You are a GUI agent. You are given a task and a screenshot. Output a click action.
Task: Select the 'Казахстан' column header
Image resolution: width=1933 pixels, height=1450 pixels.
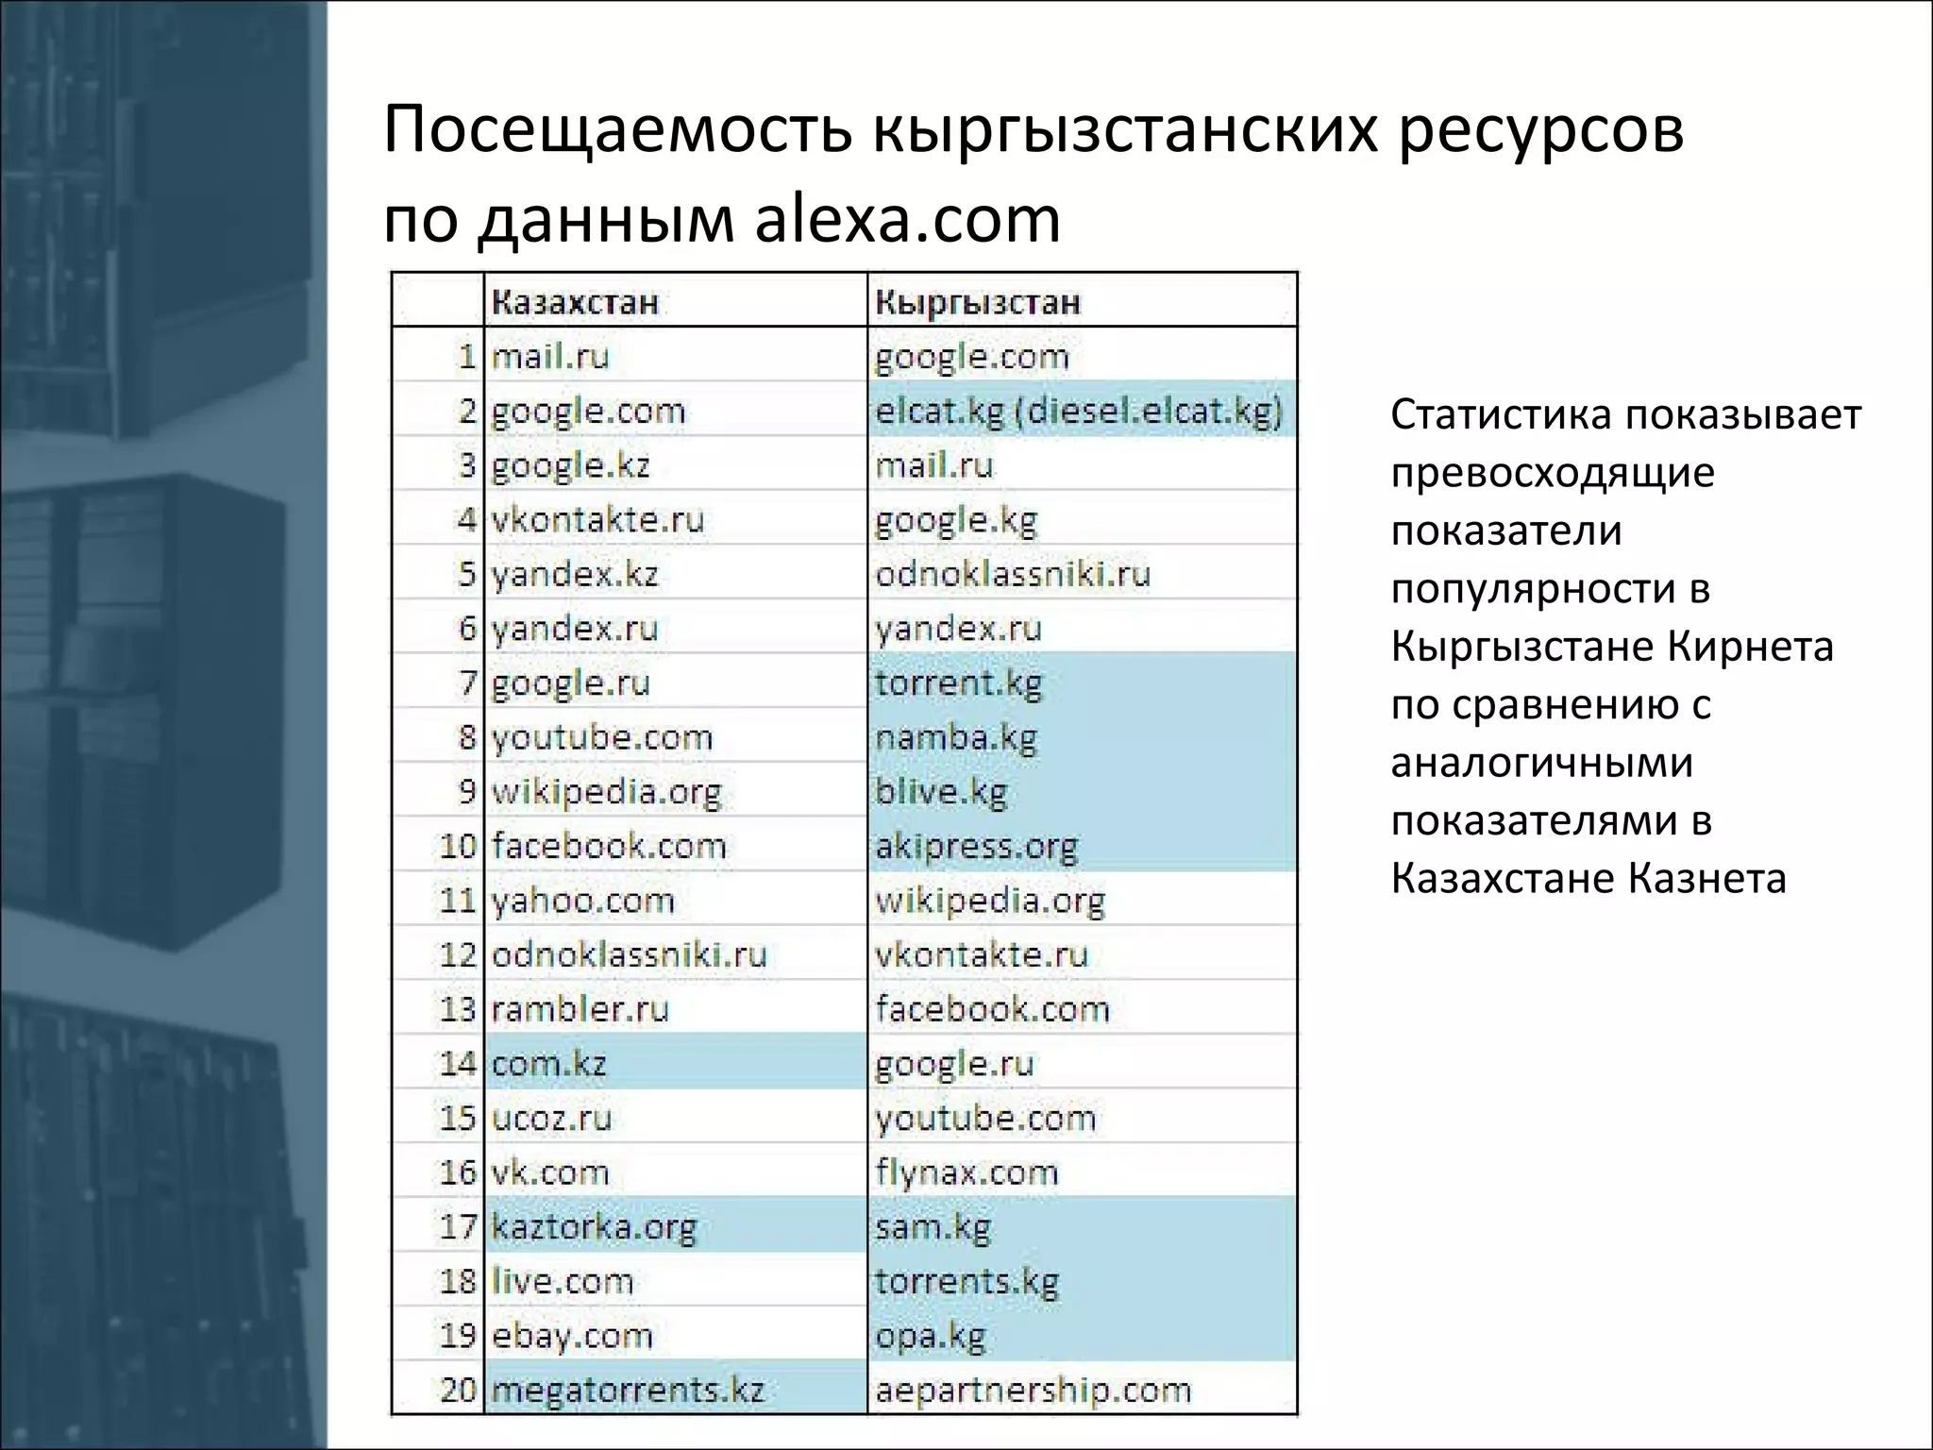pos(676,301)
